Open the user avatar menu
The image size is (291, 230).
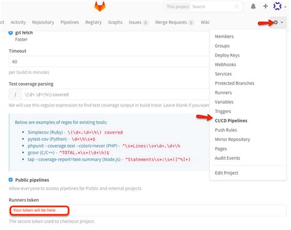pyautogui.click(x=279, y=6)
